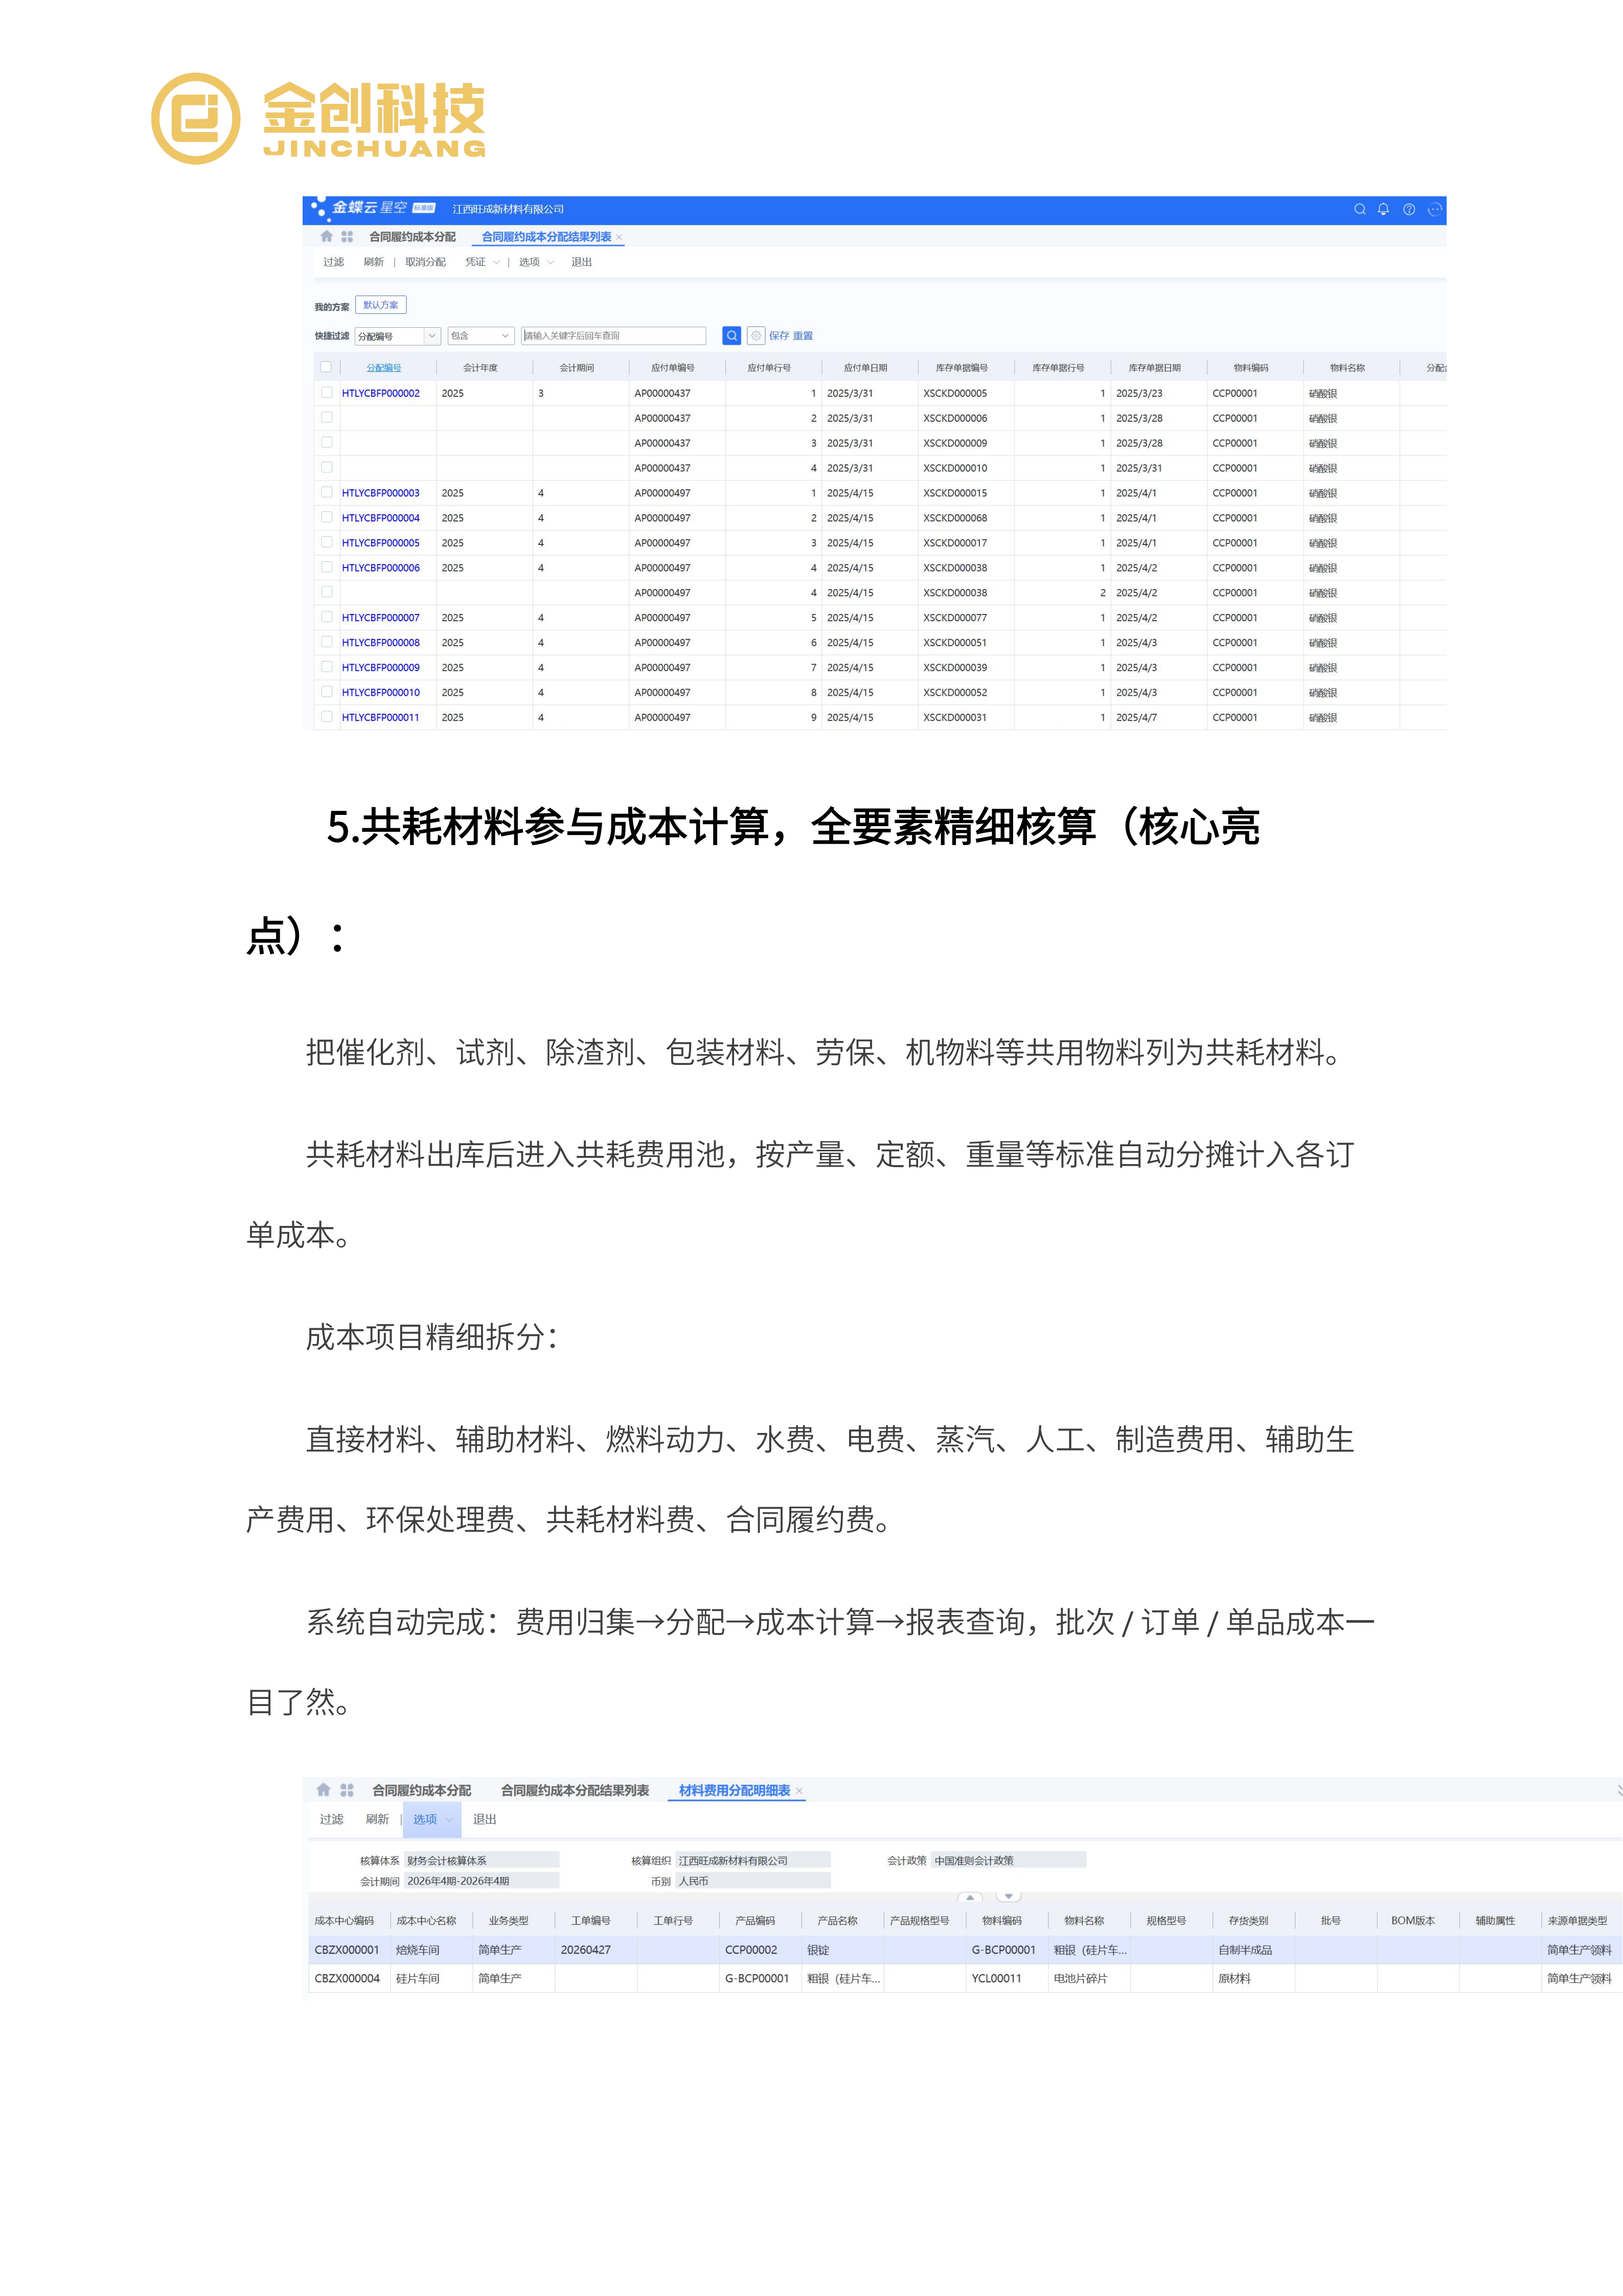
Task: Click 过滤 in 材料费用分配明细表 toolbar
Action: pos(332,1819)
